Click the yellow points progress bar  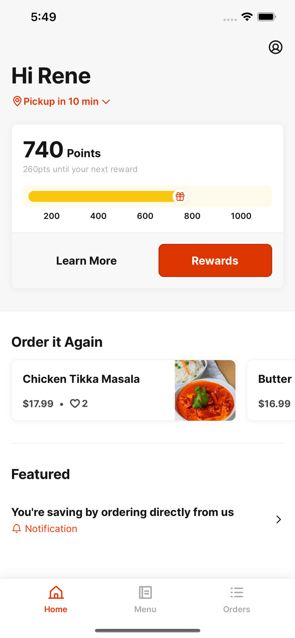click(102, 196)
